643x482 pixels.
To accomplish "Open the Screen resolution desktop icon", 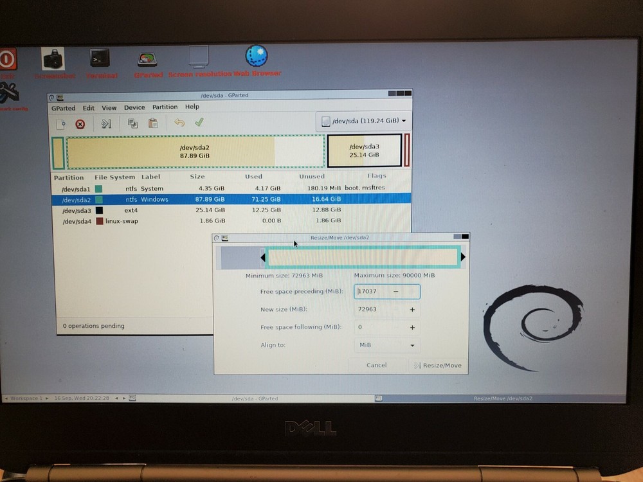I will pos(199,57).
